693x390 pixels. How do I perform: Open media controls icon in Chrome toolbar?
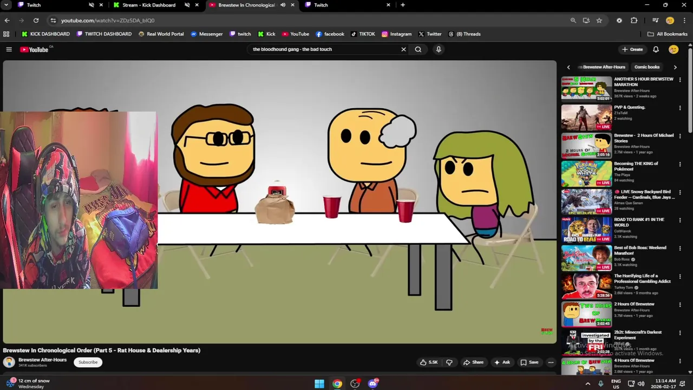655,21
